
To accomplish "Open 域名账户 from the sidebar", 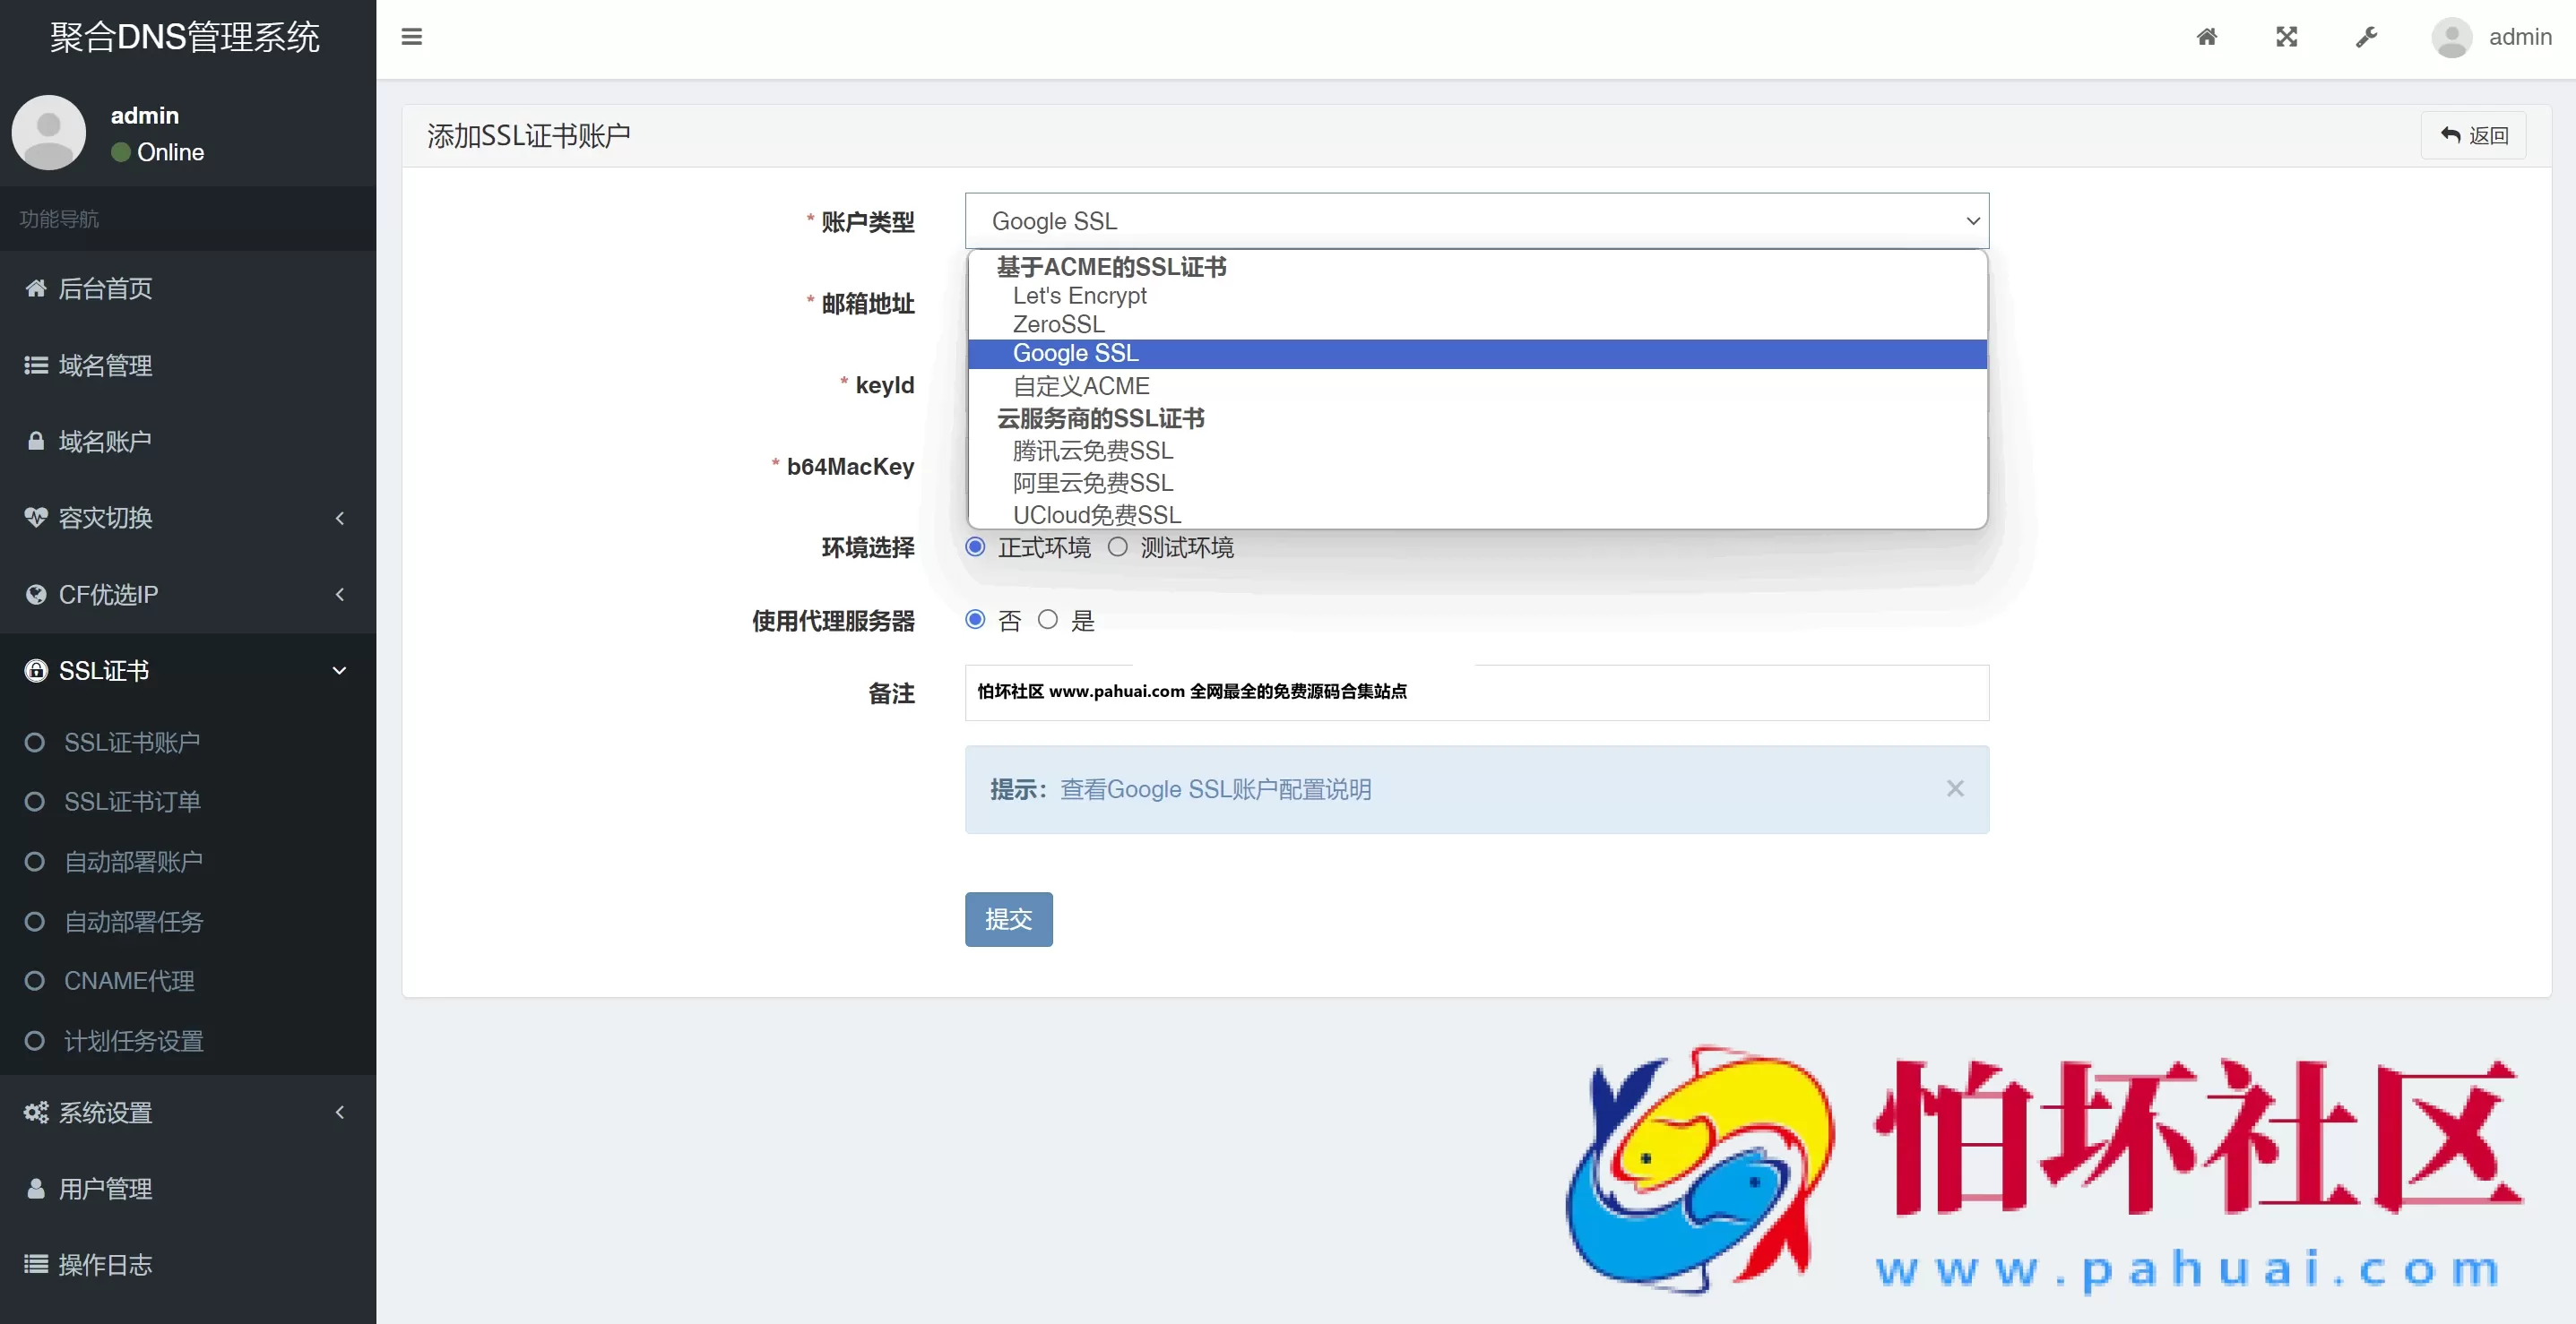I will pyautogui.click(x=105, y=441).
